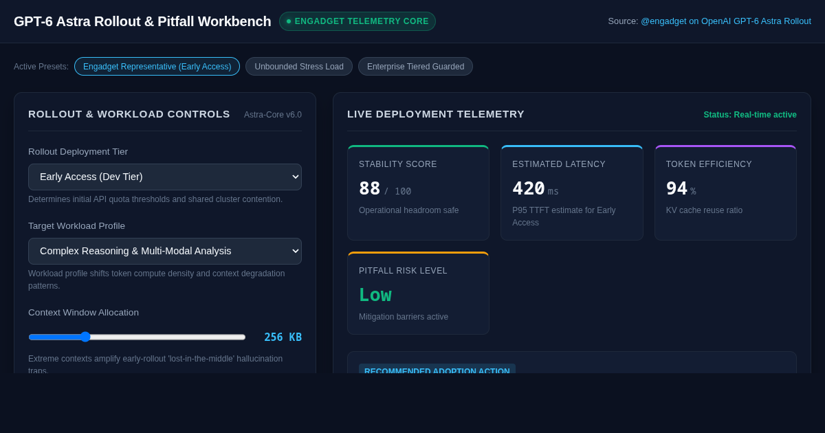Expand the Target Workload Profile dropdown
Viewport: 825px width, 433px height.
tap(165, 251)
